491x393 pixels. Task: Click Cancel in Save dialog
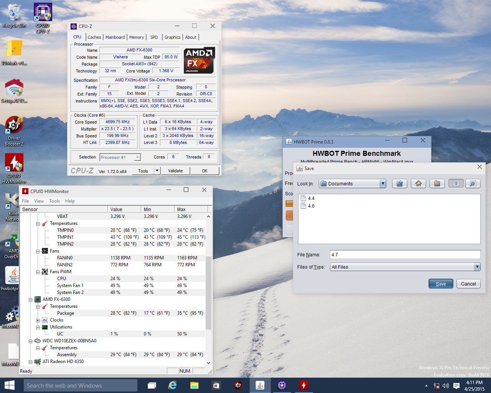pyautogui.click(x=468, y=284)
